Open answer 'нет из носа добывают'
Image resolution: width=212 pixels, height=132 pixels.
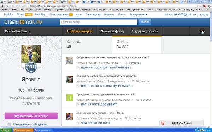(x=99, y=104)
